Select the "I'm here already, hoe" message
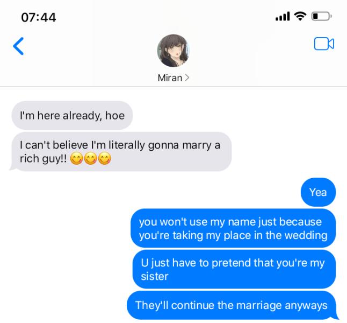The image size is (347, 323). click(72, 115)
